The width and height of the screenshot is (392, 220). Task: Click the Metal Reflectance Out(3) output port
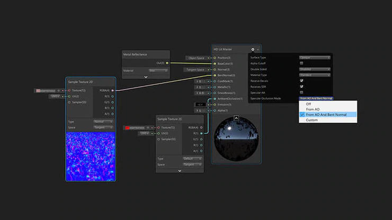click(x=167, y=63)
